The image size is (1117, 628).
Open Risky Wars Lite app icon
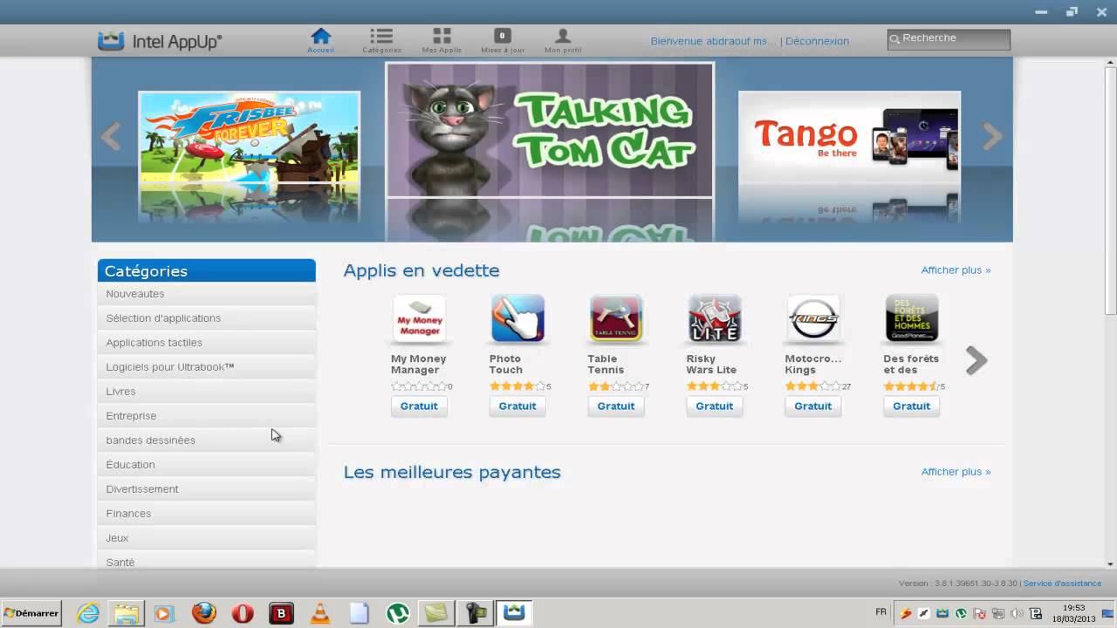715,318
